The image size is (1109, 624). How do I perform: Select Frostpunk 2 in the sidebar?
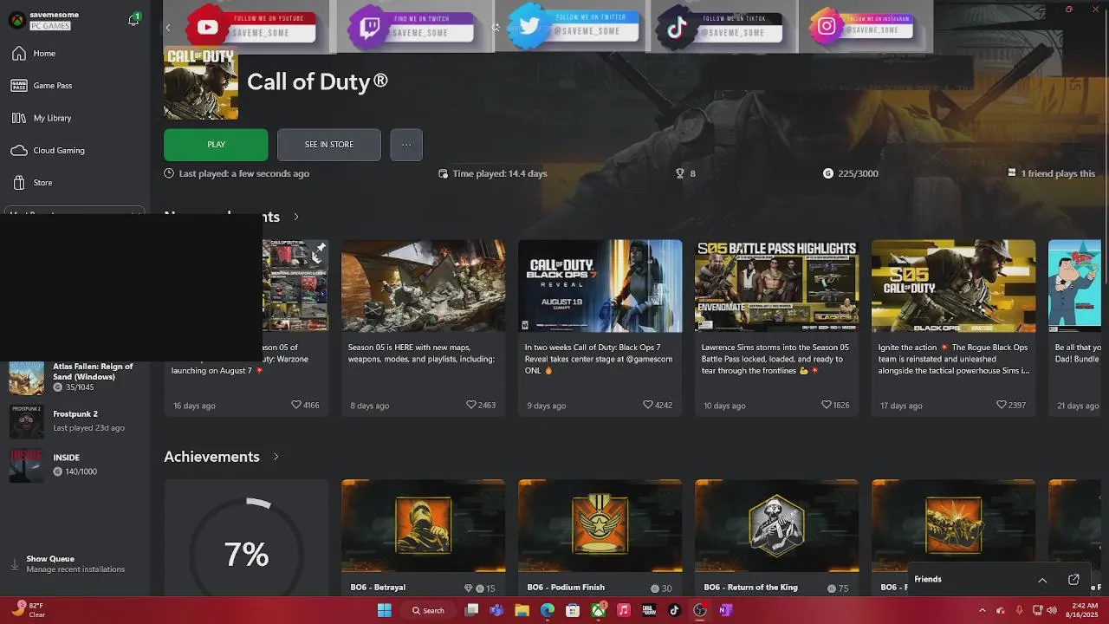tap(75, 420)
